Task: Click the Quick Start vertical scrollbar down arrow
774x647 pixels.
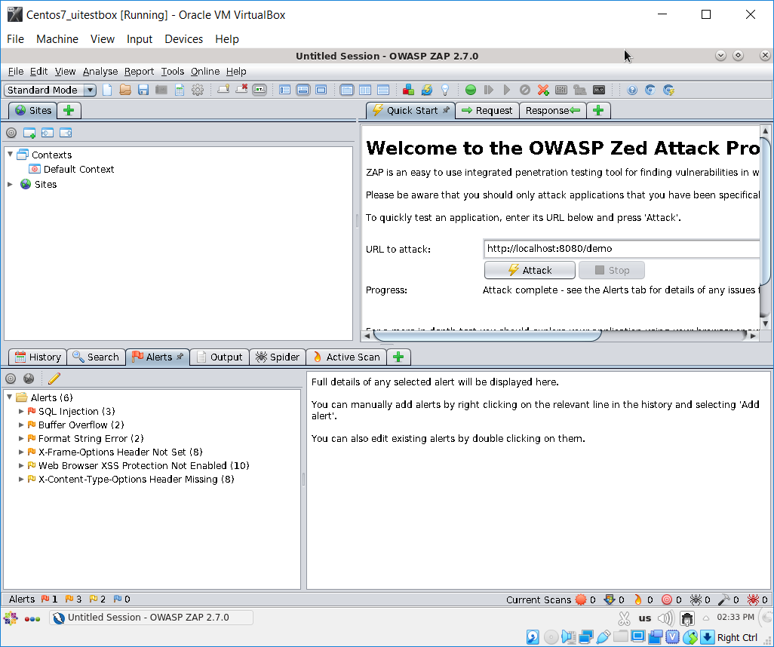Action: 765,323
